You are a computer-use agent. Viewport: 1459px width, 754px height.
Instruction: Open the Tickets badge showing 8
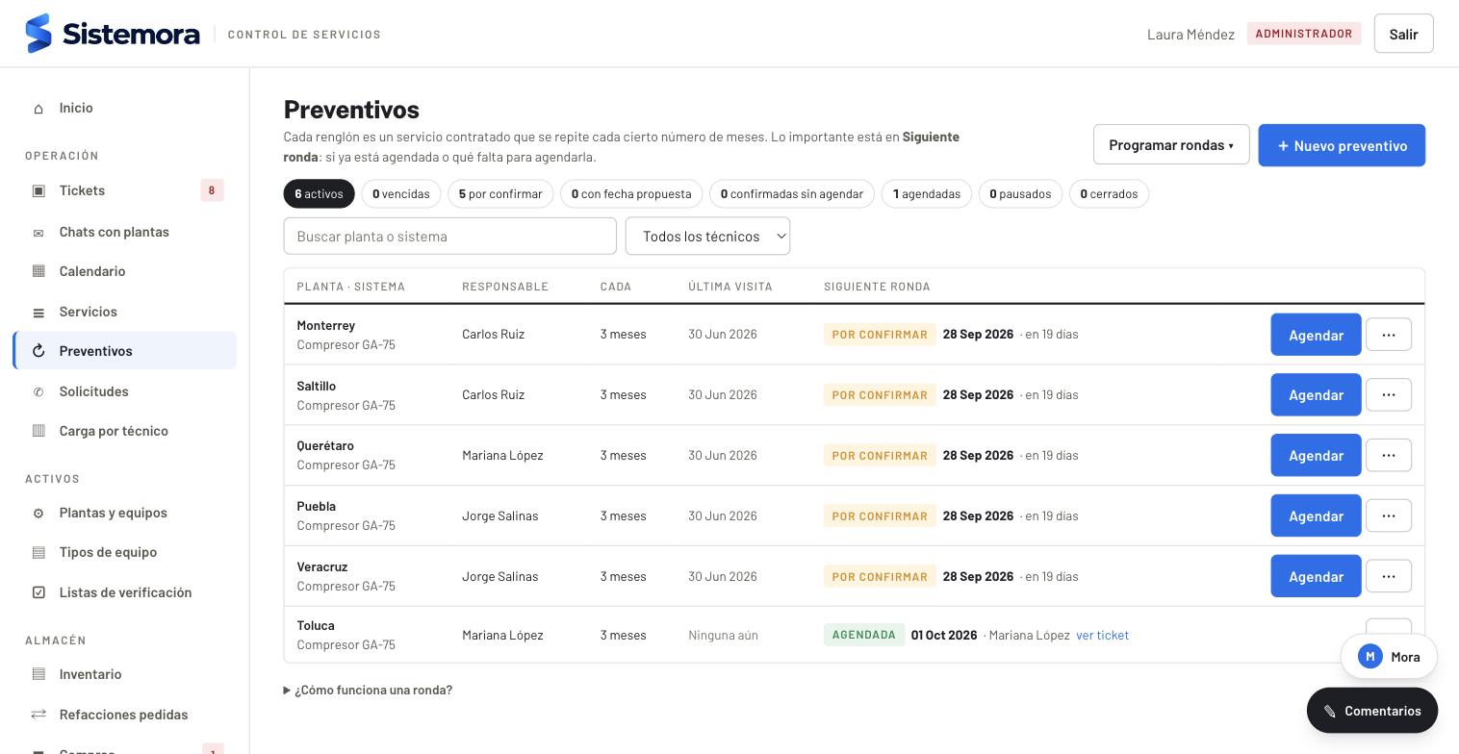212,190
